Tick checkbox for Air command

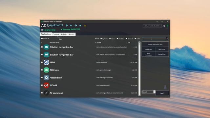pyautogui.click(x=42, y=93)
